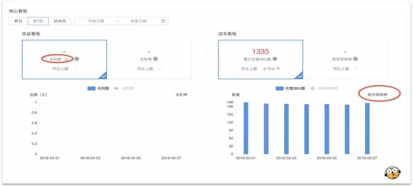This screenshot has width=413, height=187.
Task: Open the calendar icon in date picker
Action: (163, 21)
